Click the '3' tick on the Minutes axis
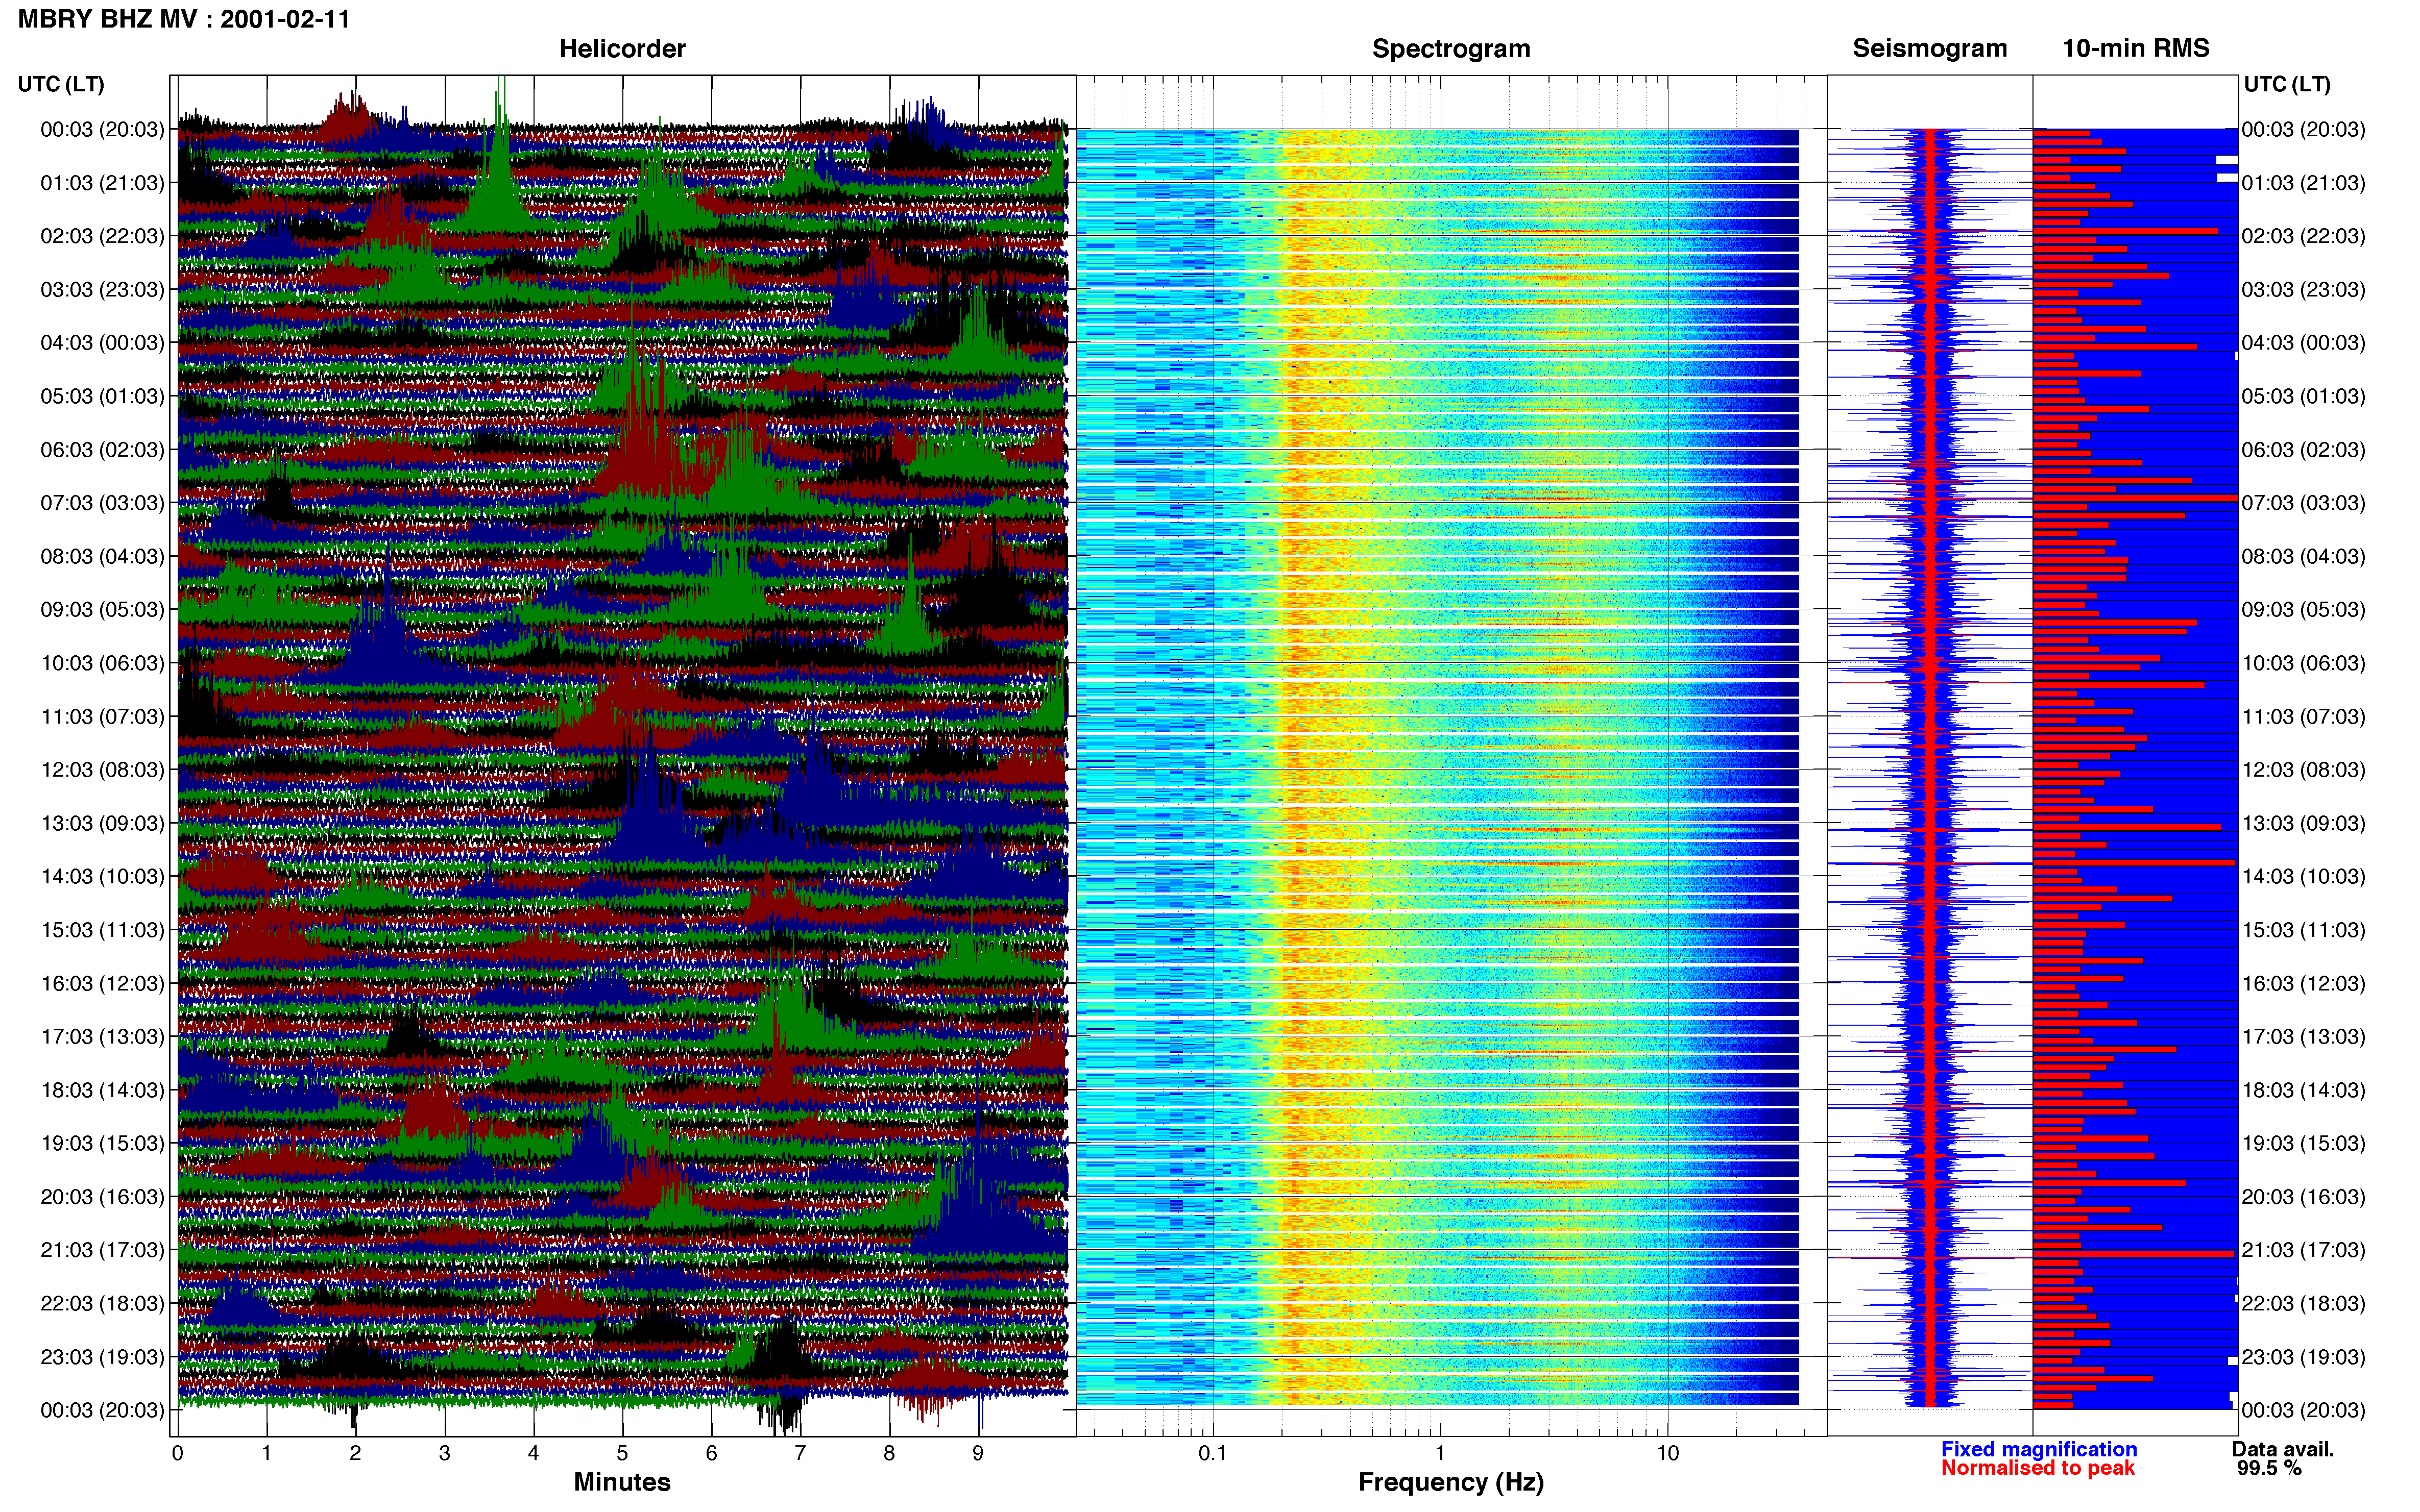The height and width of the screenshot is (1512, 2420). click(444, 1454)
